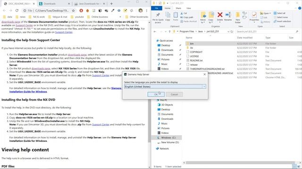Open a new Chrome tab
The image size is (302, 169).
click(111, 4)
